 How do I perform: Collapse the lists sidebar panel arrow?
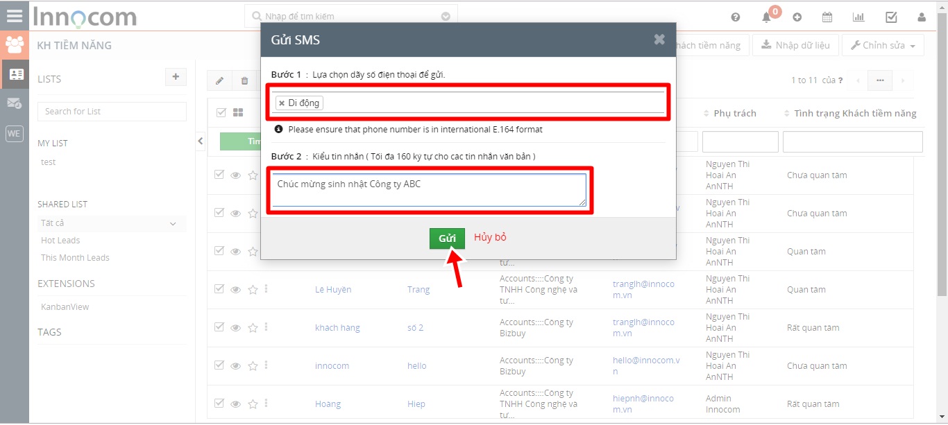tap(201, 141)
